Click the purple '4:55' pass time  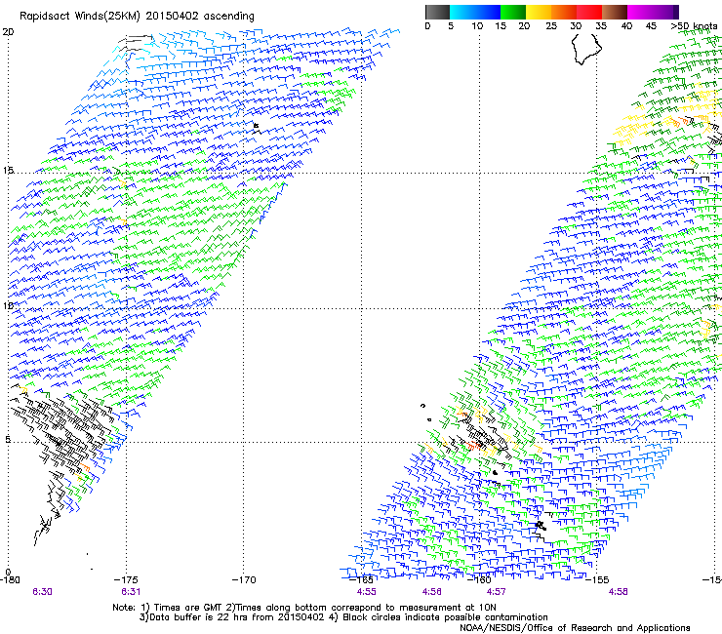(x=367, y=592)
